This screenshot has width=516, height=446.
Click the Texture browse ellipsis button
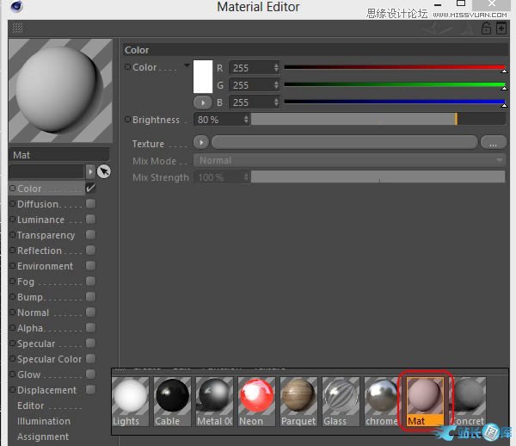[493, 143]
